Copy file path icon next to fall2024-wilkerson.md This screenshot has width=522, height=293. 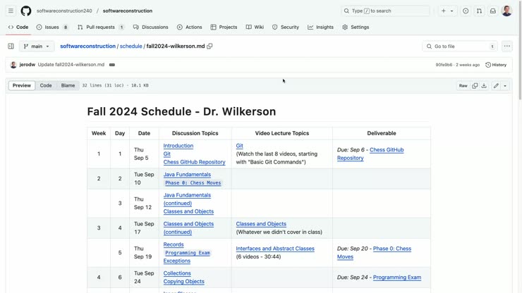click(210, 46)
